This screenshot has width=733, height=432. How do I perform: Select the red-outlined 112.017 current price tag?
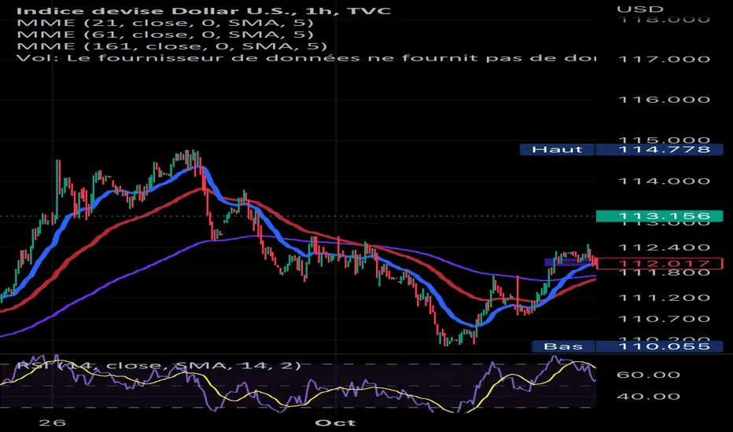coord(660,263)
